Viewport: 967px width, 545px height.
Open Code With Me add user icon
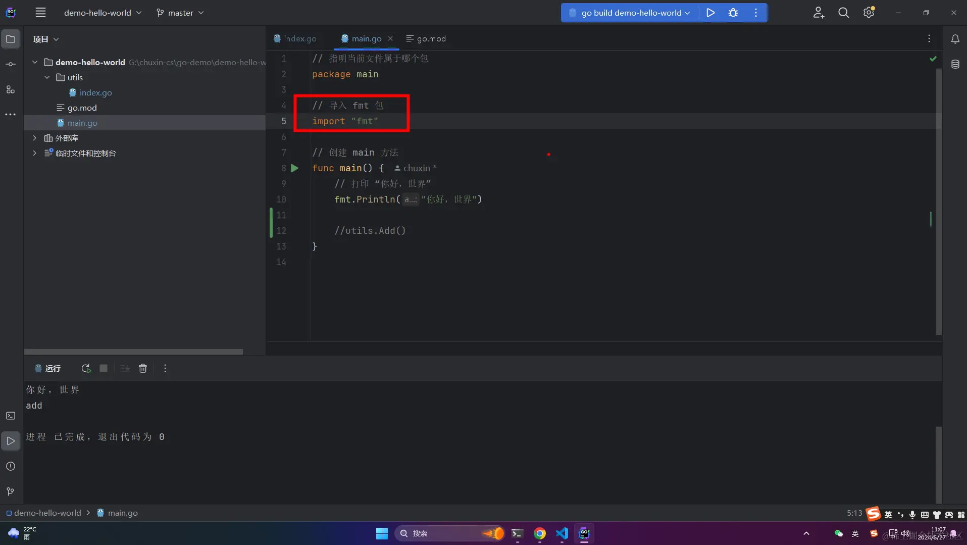(819, 13)
